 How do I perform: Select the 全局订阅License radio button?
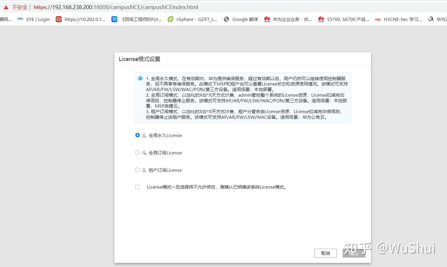138,153
